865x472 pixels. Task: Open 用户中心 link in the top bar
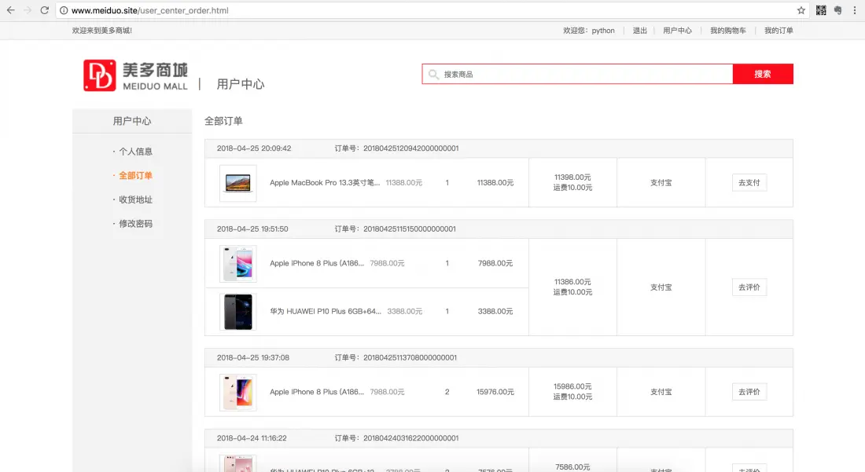coord(677,31)
